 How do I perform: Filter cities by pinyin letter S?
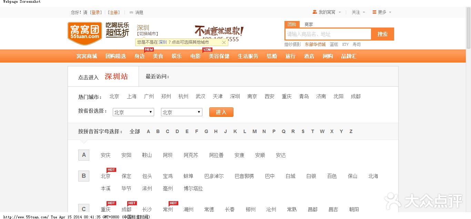pyautogui.click(x=303, y=131)
